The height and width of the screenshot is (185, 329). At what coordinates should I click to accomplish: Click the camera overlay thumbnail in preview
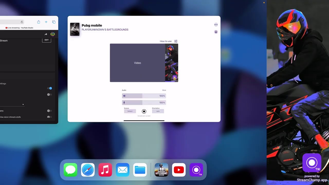click(x=171, y=63)
